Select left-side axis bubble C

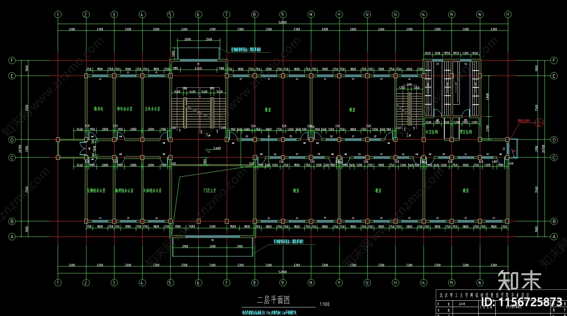12,157
